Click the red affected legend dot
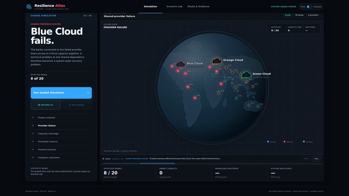The height and width of the screenshot is (196, 349). pos(284,141)
